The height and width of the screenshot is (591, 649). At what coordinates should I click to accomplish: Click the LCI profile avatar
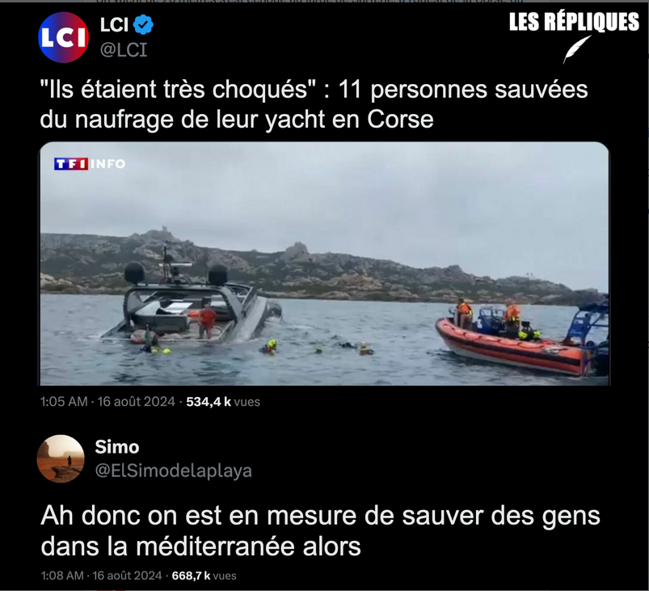point(63,38)
